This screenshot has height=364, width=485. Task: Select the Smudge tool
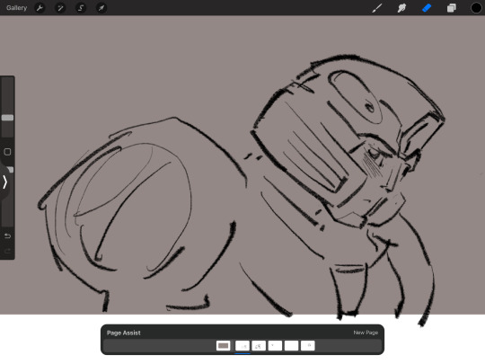point(401,8)
